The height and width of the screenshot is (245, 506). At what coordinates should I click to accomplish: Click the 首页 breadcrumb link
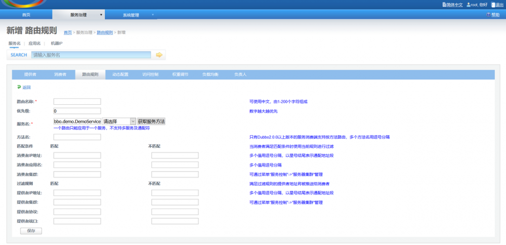[68, 32]
